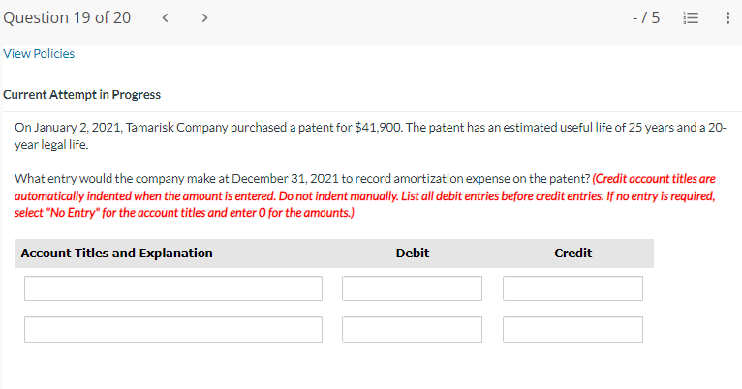Click the first row account title field
The width and height of the screenshot is (742, 389).
(173, 288)
